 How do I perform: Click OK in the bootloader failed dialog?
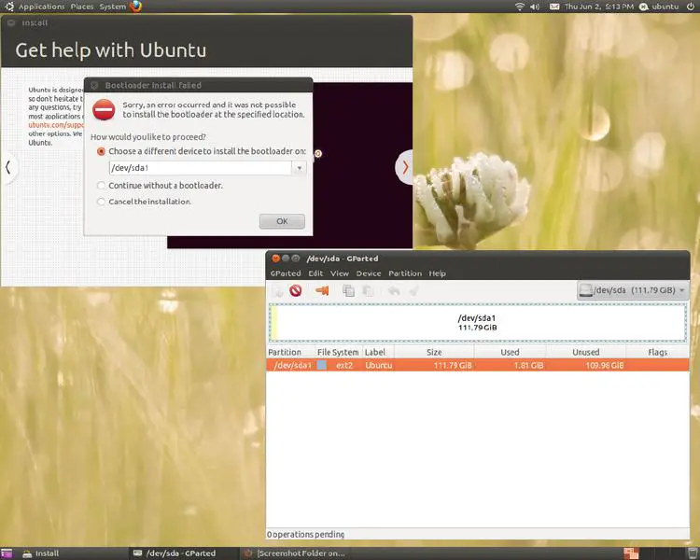point(282,221)
